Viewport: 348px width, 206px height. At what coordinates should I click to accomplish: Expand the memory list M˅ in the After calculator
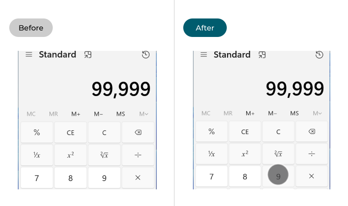[x=317, y=113]
